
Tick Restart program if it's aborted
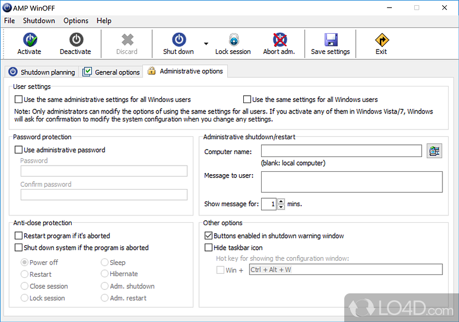(x=19, y=235)
